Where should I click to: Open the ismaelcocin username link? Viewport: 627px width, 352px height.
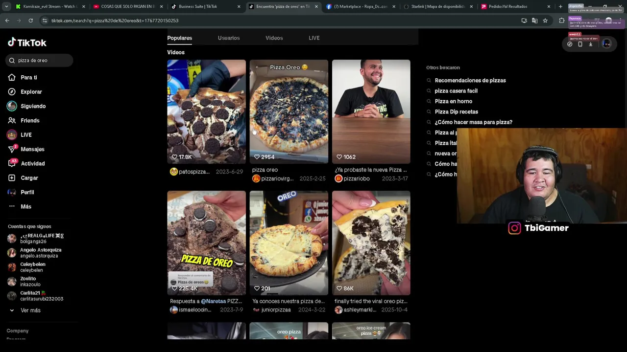pos(195,310)
